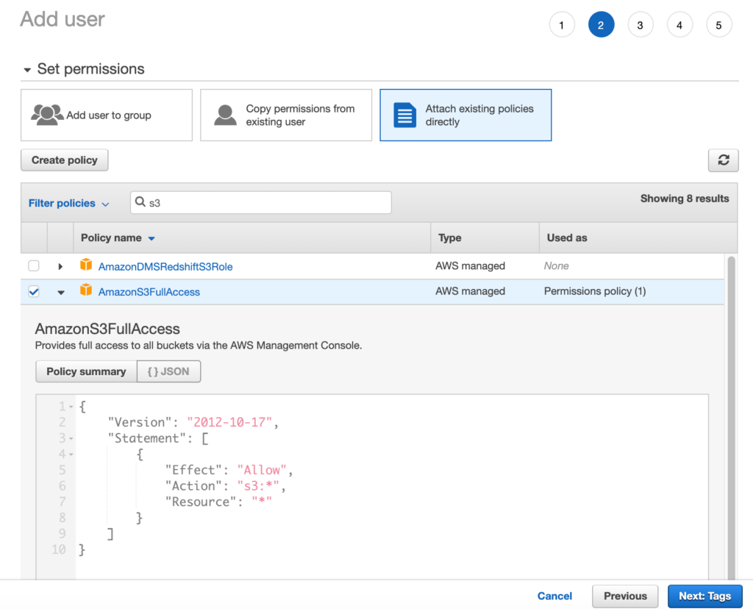The image size is (753, 609).
Task: Collapse the Set permissions section
Action: 27,70
